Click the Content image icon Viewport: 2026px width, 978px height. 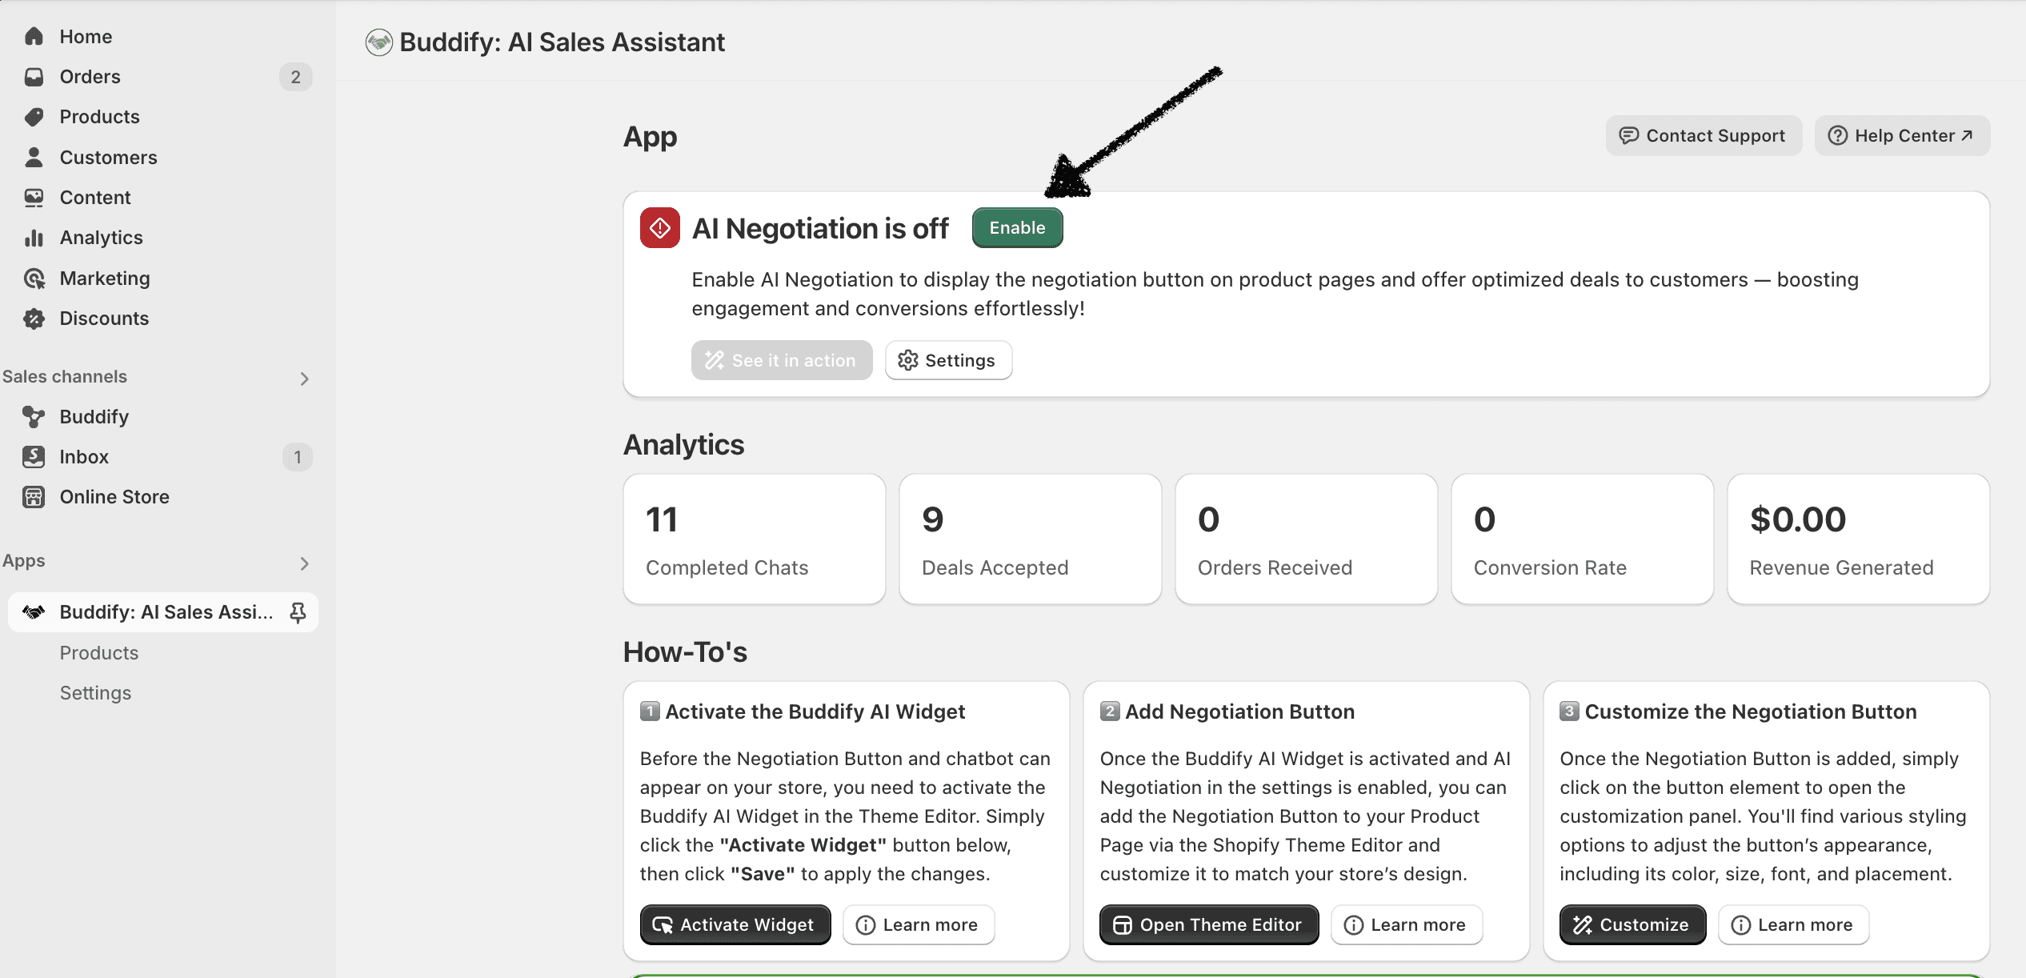point(34,198)
